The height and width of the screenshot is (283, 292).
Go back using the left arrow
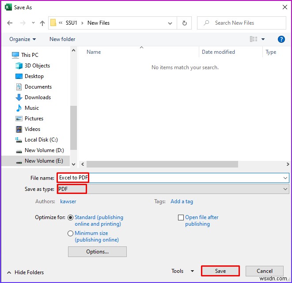click(x=10, y=23)
